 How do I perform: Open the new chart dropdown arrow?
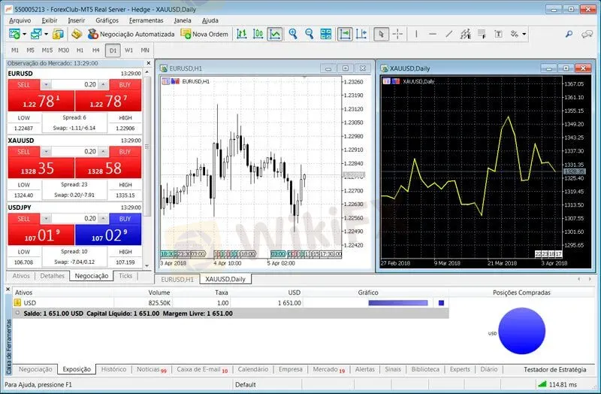(24, 35)
